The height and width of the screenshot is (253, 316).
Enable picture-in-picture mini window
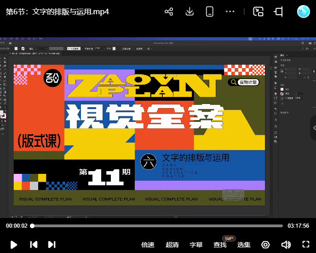[259, 11]
